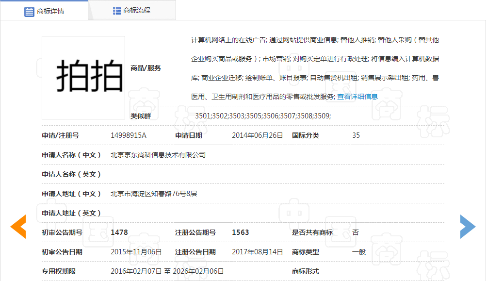The image size is (487, 281).
Task: Click the 拍拍 trademark image
Action: [83, 77]
